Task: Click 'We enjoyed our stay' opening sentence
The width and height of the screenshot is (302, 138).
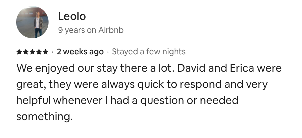Action: coord(67,69)
